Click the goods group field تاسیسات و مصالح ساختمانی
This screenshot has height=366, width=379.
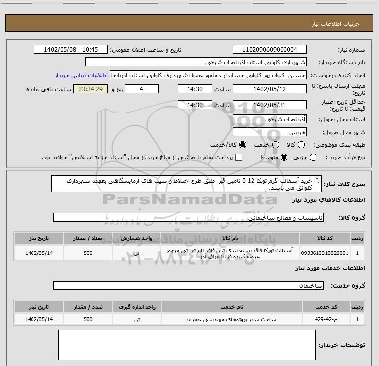[x=189, y=217]
